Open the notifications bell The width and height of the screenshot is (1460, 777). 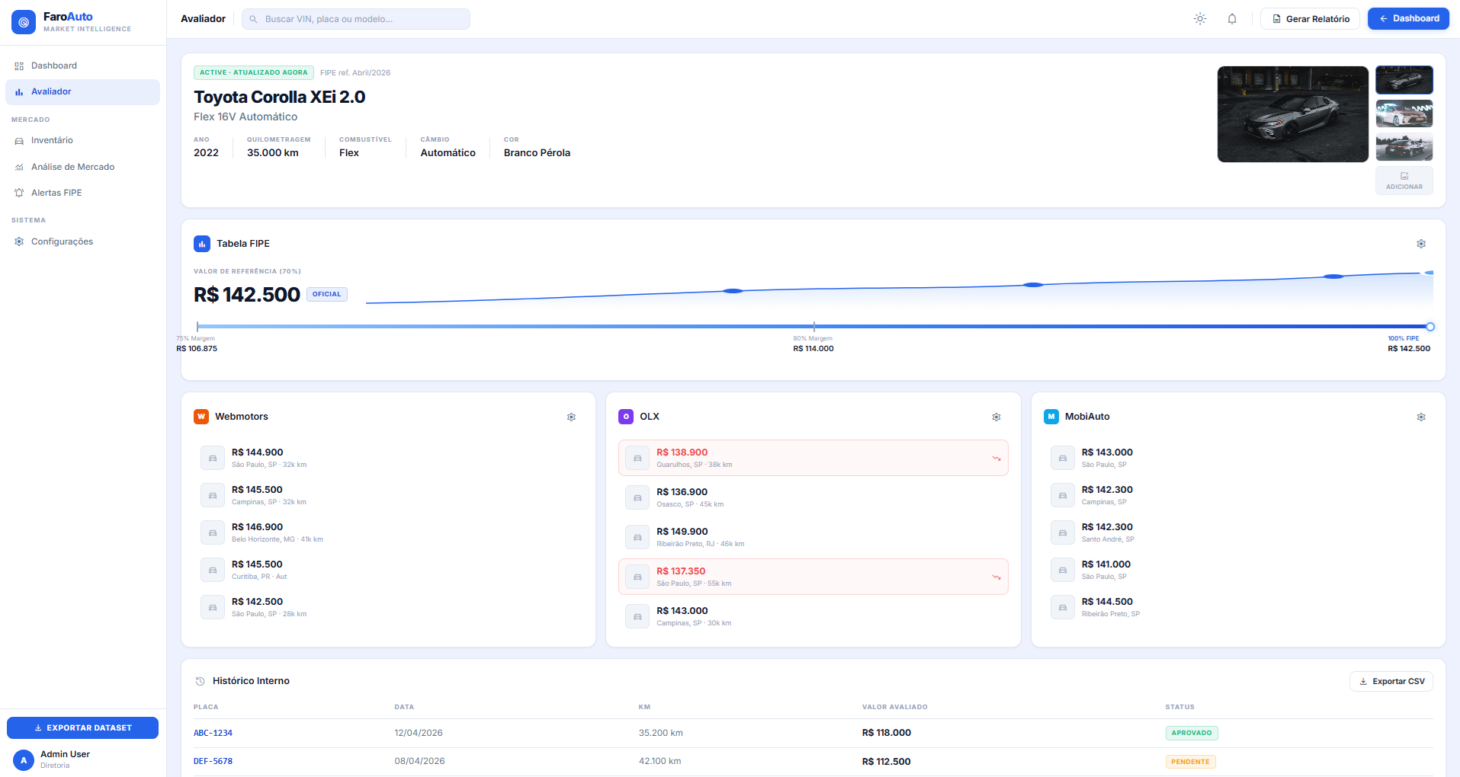(1232, 19)
